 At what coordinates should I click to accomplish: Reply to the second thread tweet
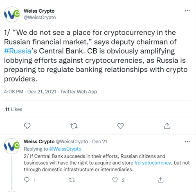pyautogui.click(x=27, y=180)
